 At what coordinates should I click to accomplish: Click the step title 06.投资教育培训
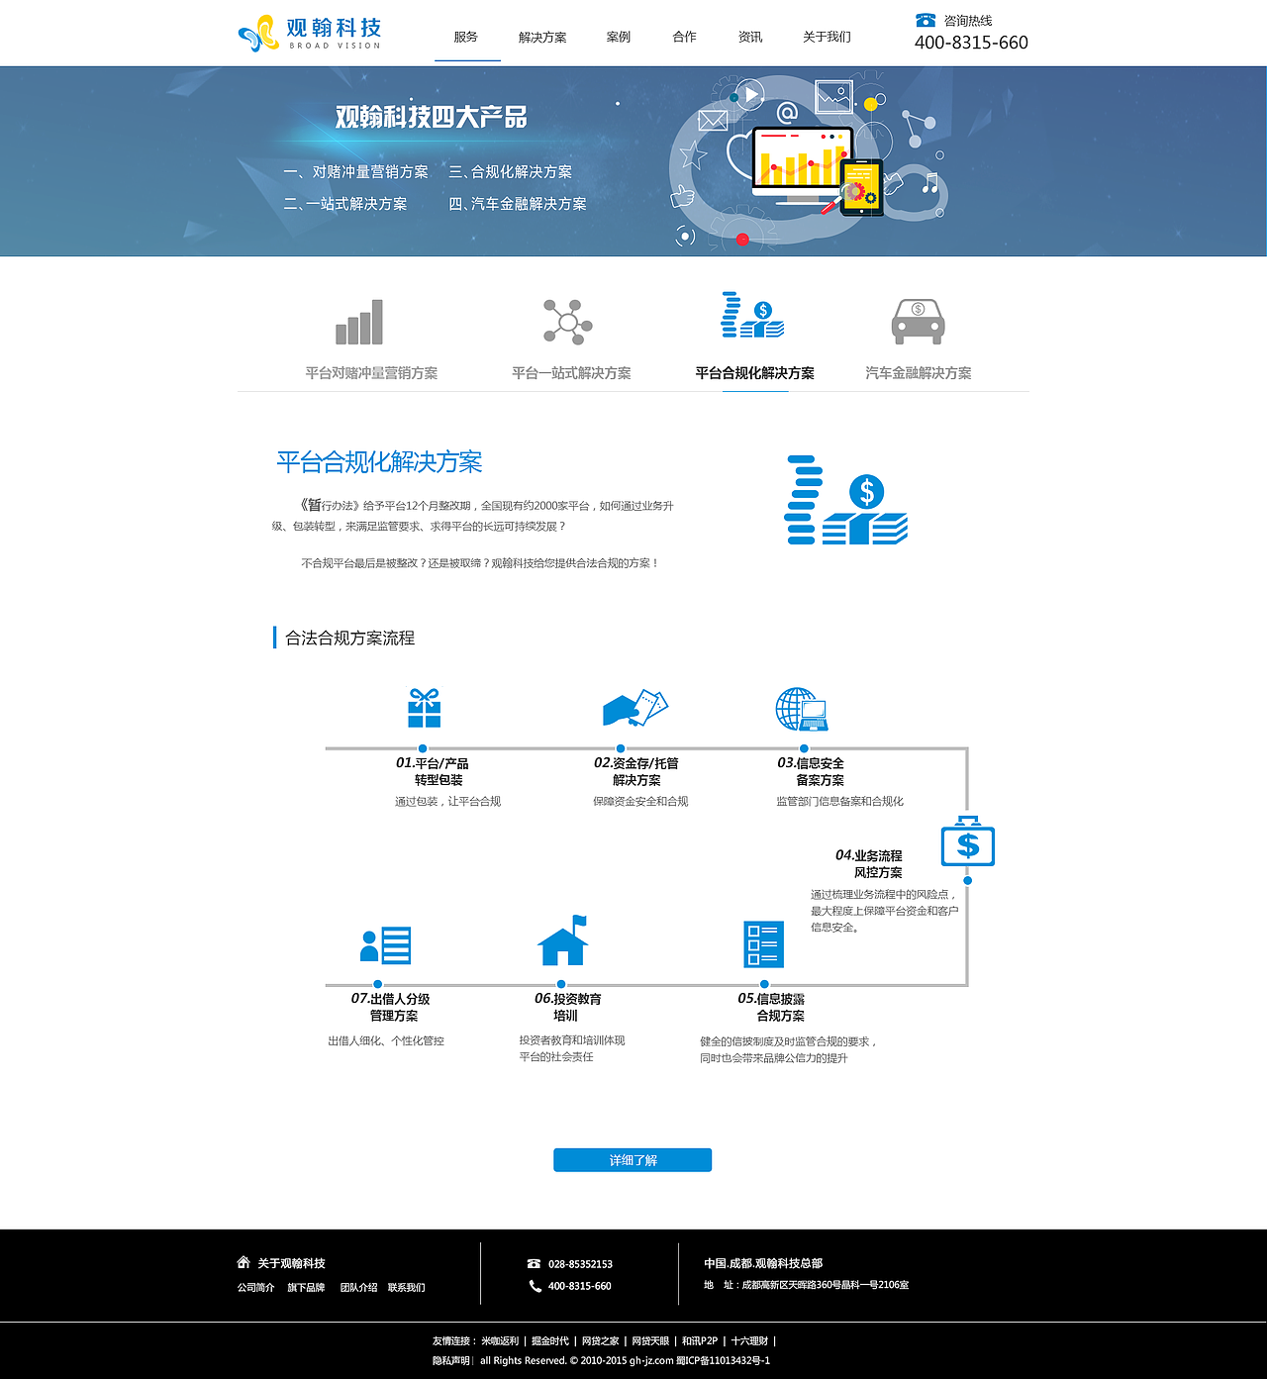coord(568,1007)
